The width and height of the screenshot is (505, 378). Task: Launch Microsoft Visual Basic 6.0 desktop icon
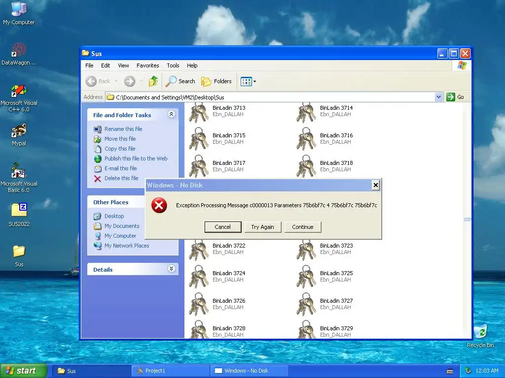pyautogui.click(x=19, y=178)
